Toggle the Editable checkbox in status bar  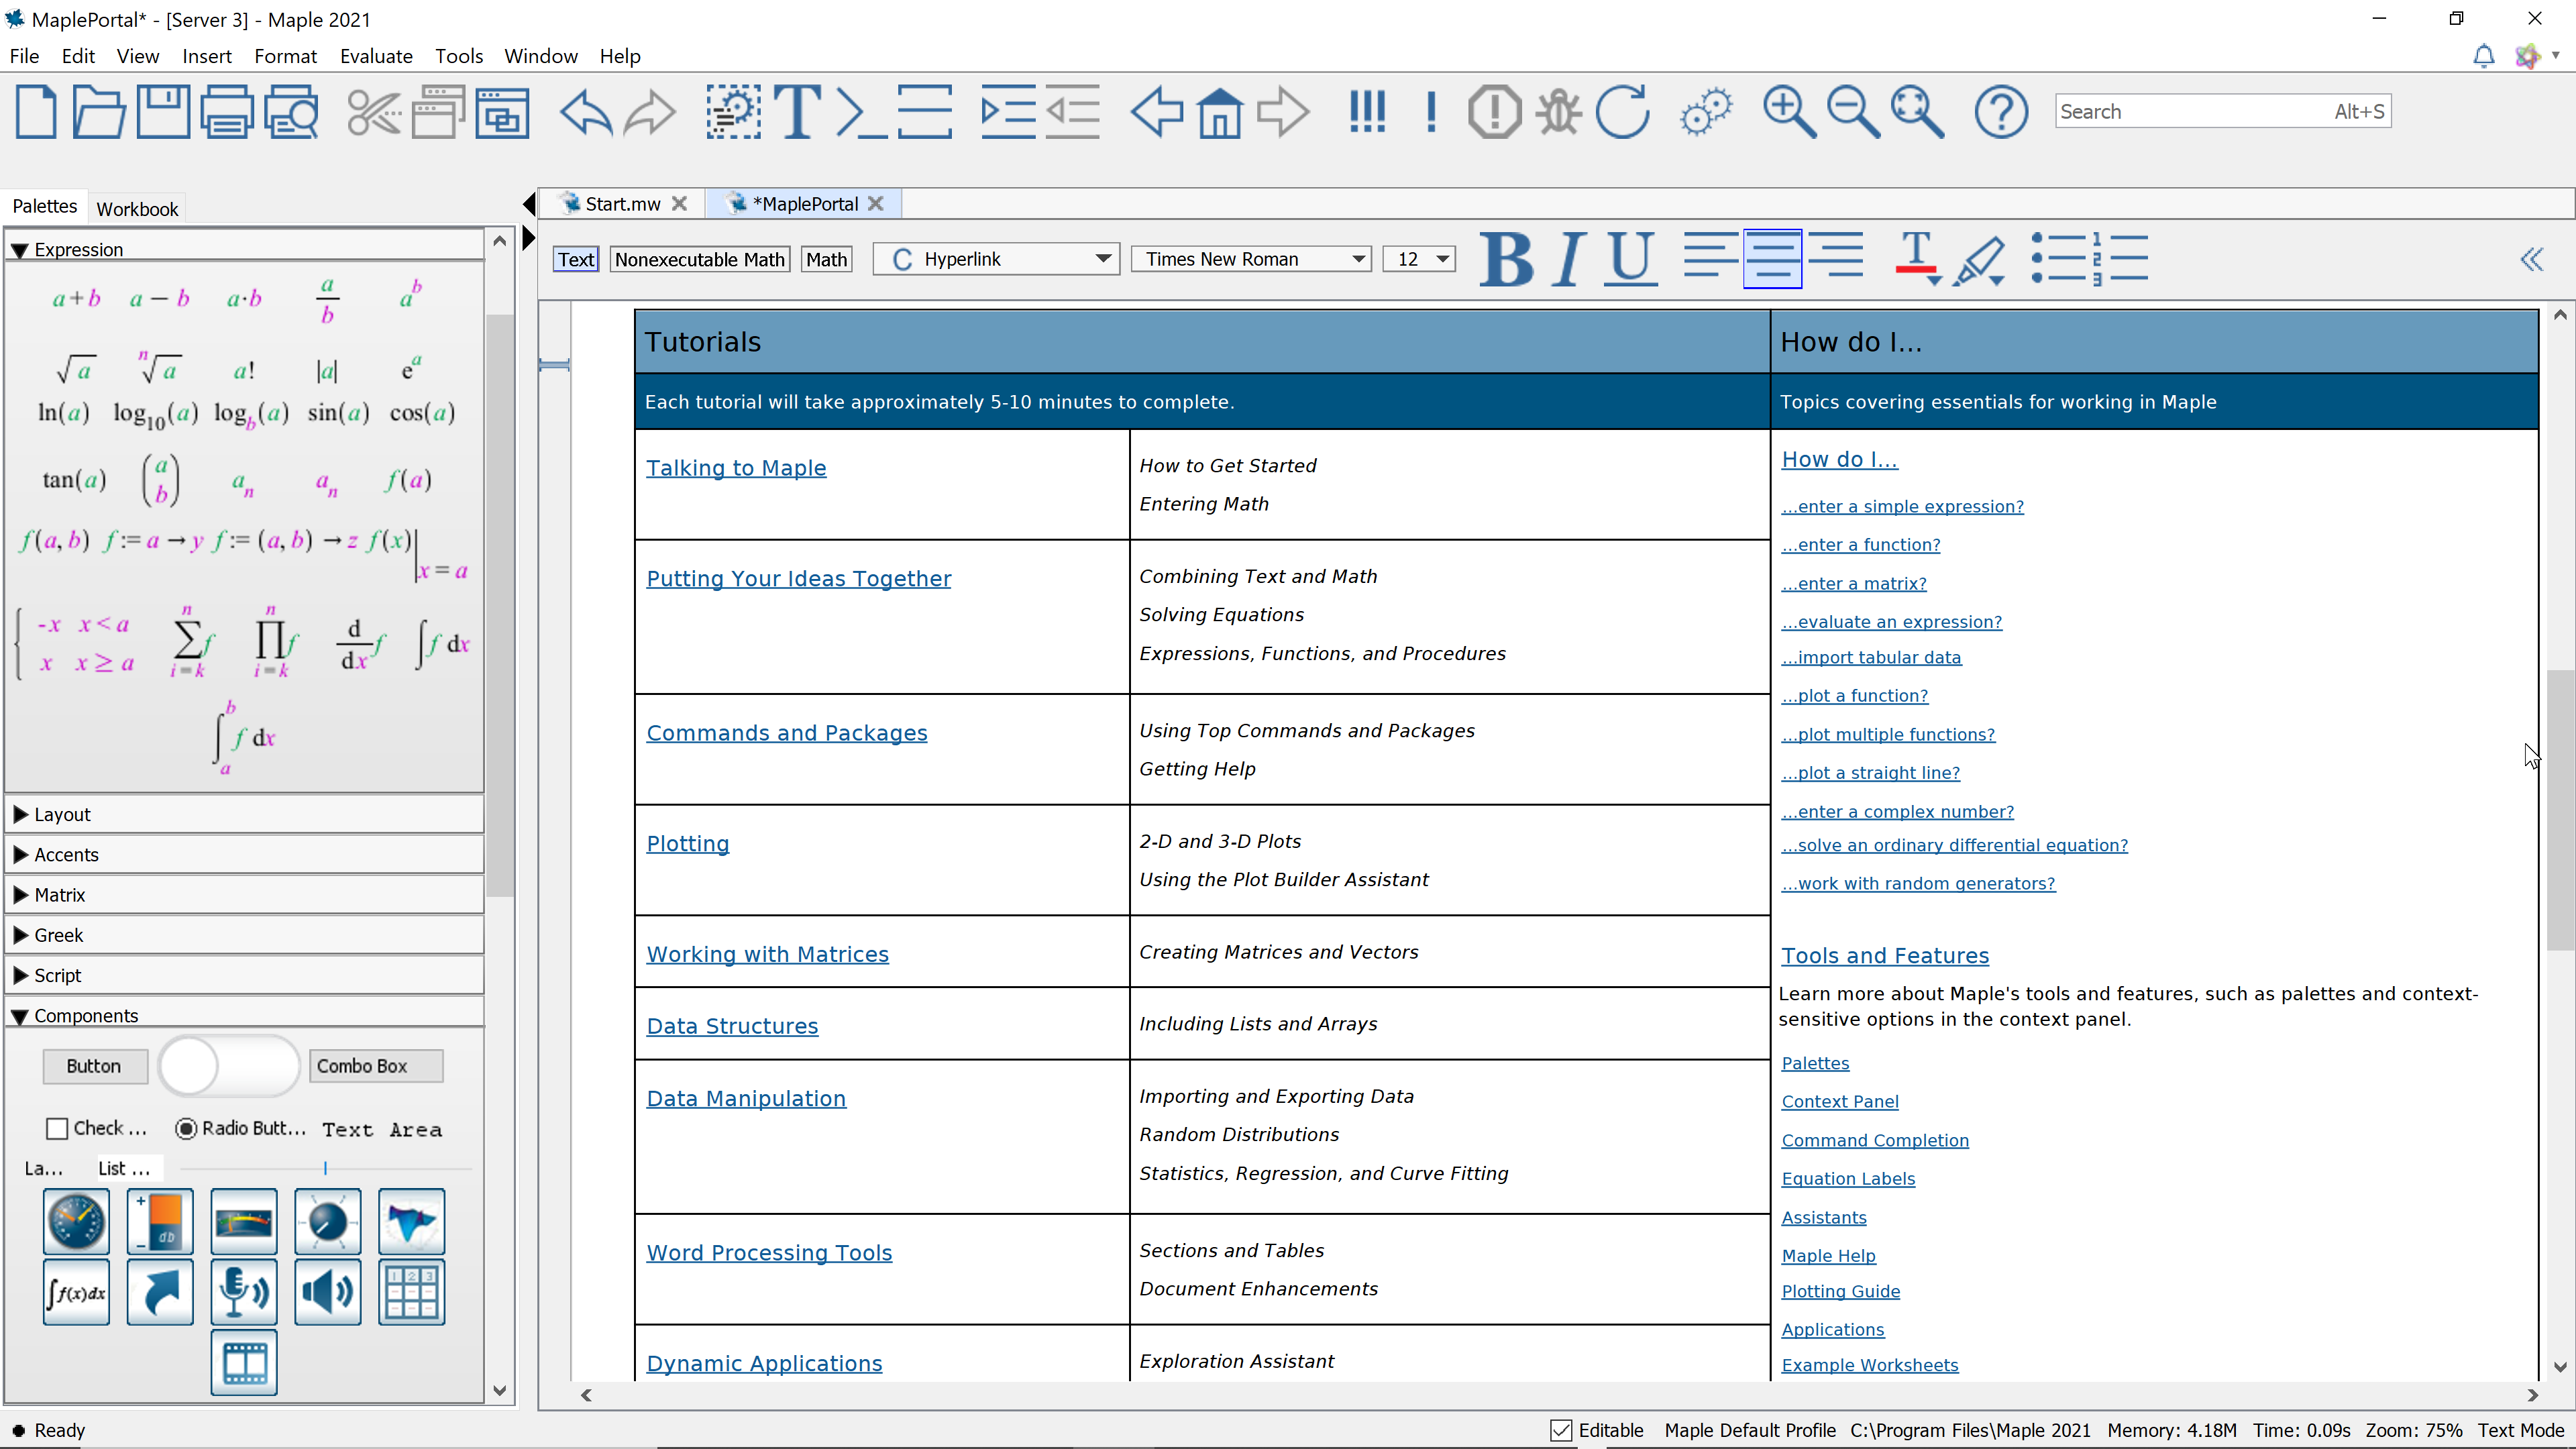pyautogui.click(x=1561, y=1431)
